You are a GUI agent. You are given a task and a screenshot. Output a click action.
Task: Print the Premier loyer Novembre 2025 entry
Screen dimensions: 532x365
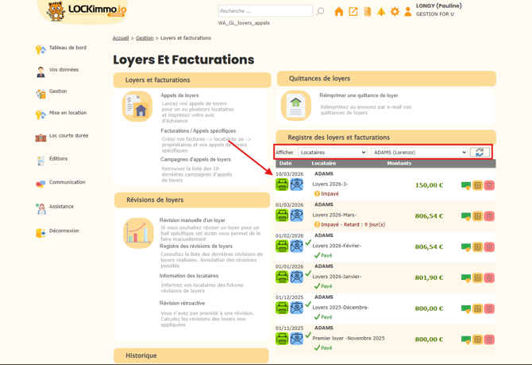click(282, 339)
